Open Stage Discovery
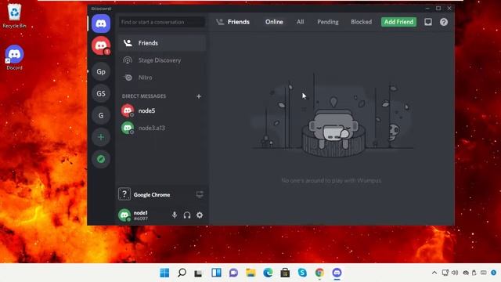501x282 pixels. [162, 60]
